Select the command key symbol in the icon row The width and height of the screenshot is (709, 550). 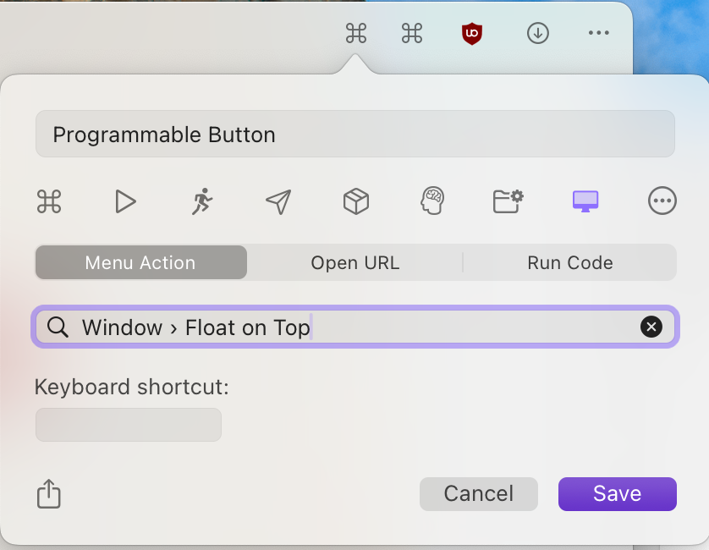coord(49,201)
